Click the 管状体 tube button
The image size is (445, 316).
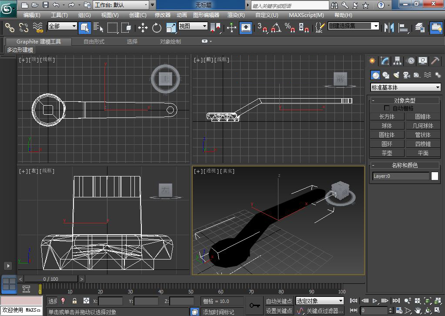[x=423, y=135]
